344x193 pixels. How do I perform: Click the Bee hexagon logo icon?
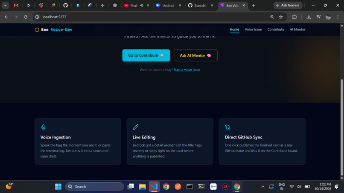tap(37, 29)
